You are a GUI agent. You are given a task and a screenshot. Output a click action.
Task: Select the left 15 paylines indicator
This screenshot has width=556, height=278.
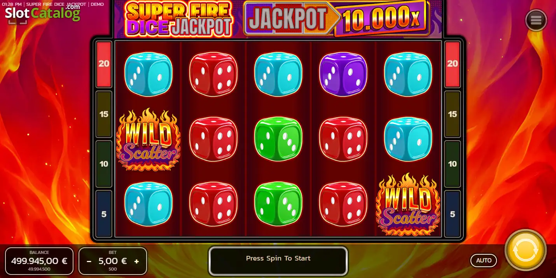[104, 114]
